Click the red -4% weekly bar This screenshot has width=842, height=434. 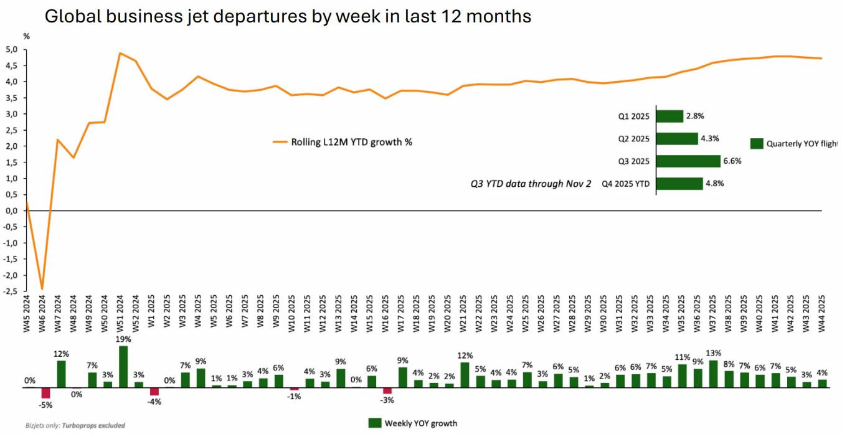coord(154,392)
